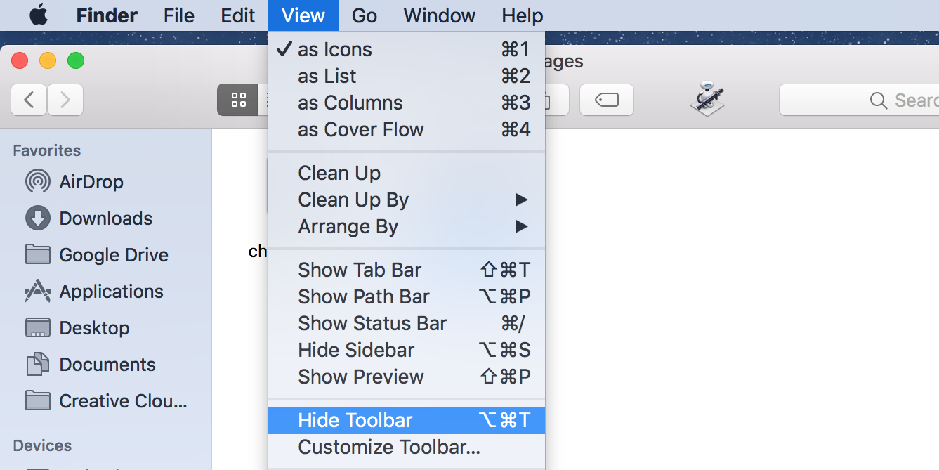Choose Show Path Bar from the menu
The image size is (939, 470).
(364, 297)
